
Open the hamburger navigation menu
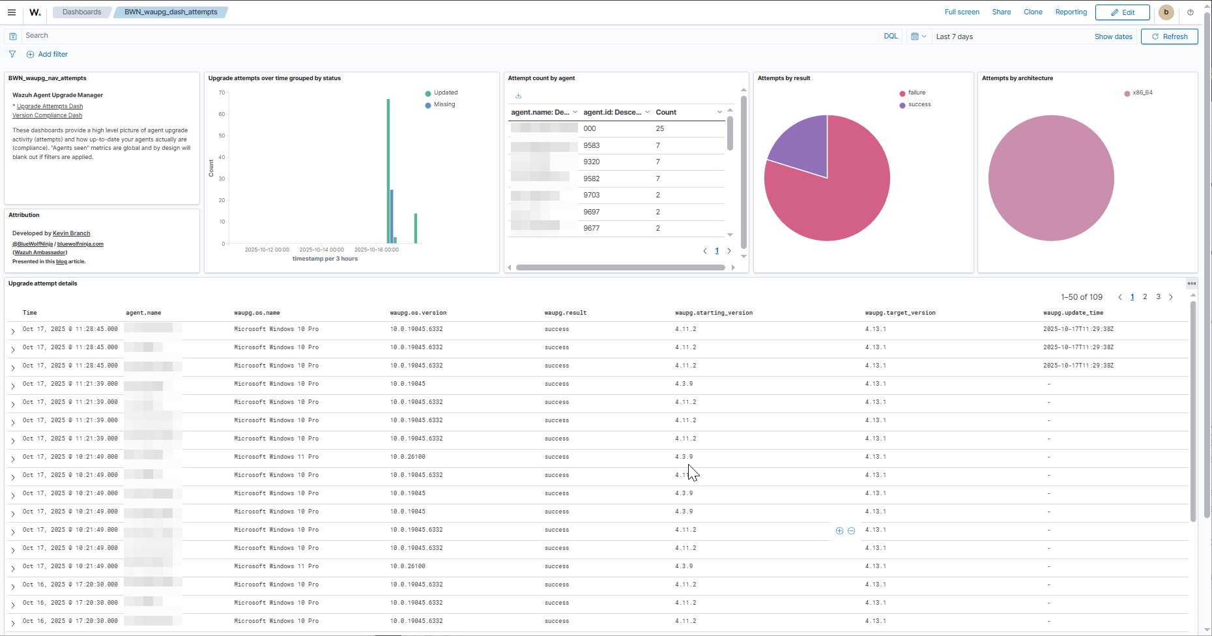coord(12,12)
